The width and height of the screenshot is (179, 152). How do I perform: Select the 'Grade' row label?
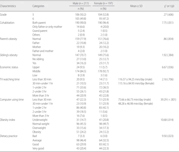3,15
